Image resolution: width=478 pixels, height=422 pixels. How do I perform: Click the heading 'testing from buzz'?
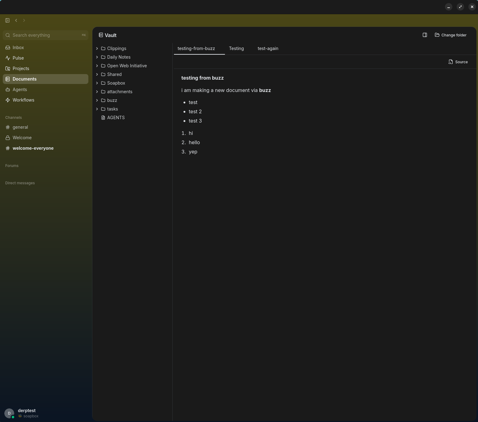(202, 78)
